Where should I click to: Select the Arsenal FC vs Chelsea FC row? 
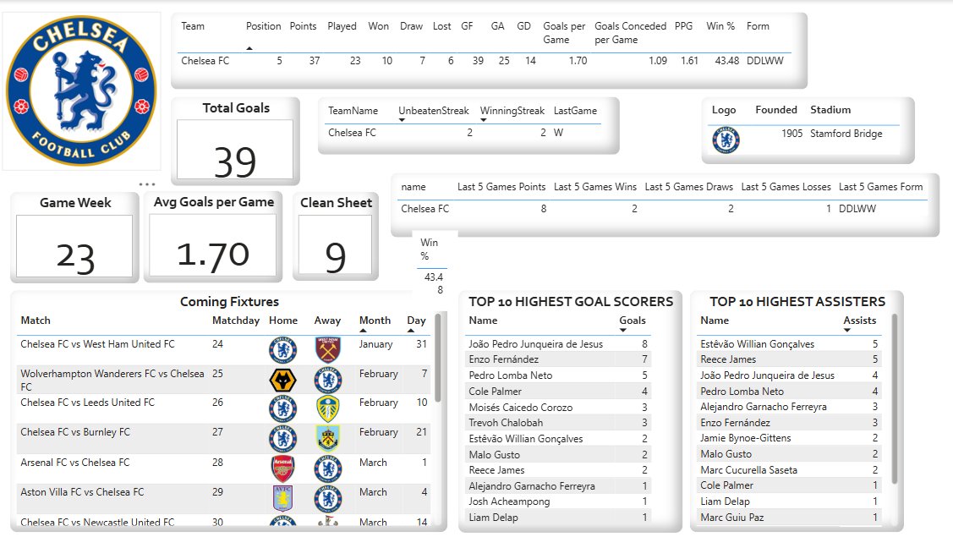pos(223,469)
